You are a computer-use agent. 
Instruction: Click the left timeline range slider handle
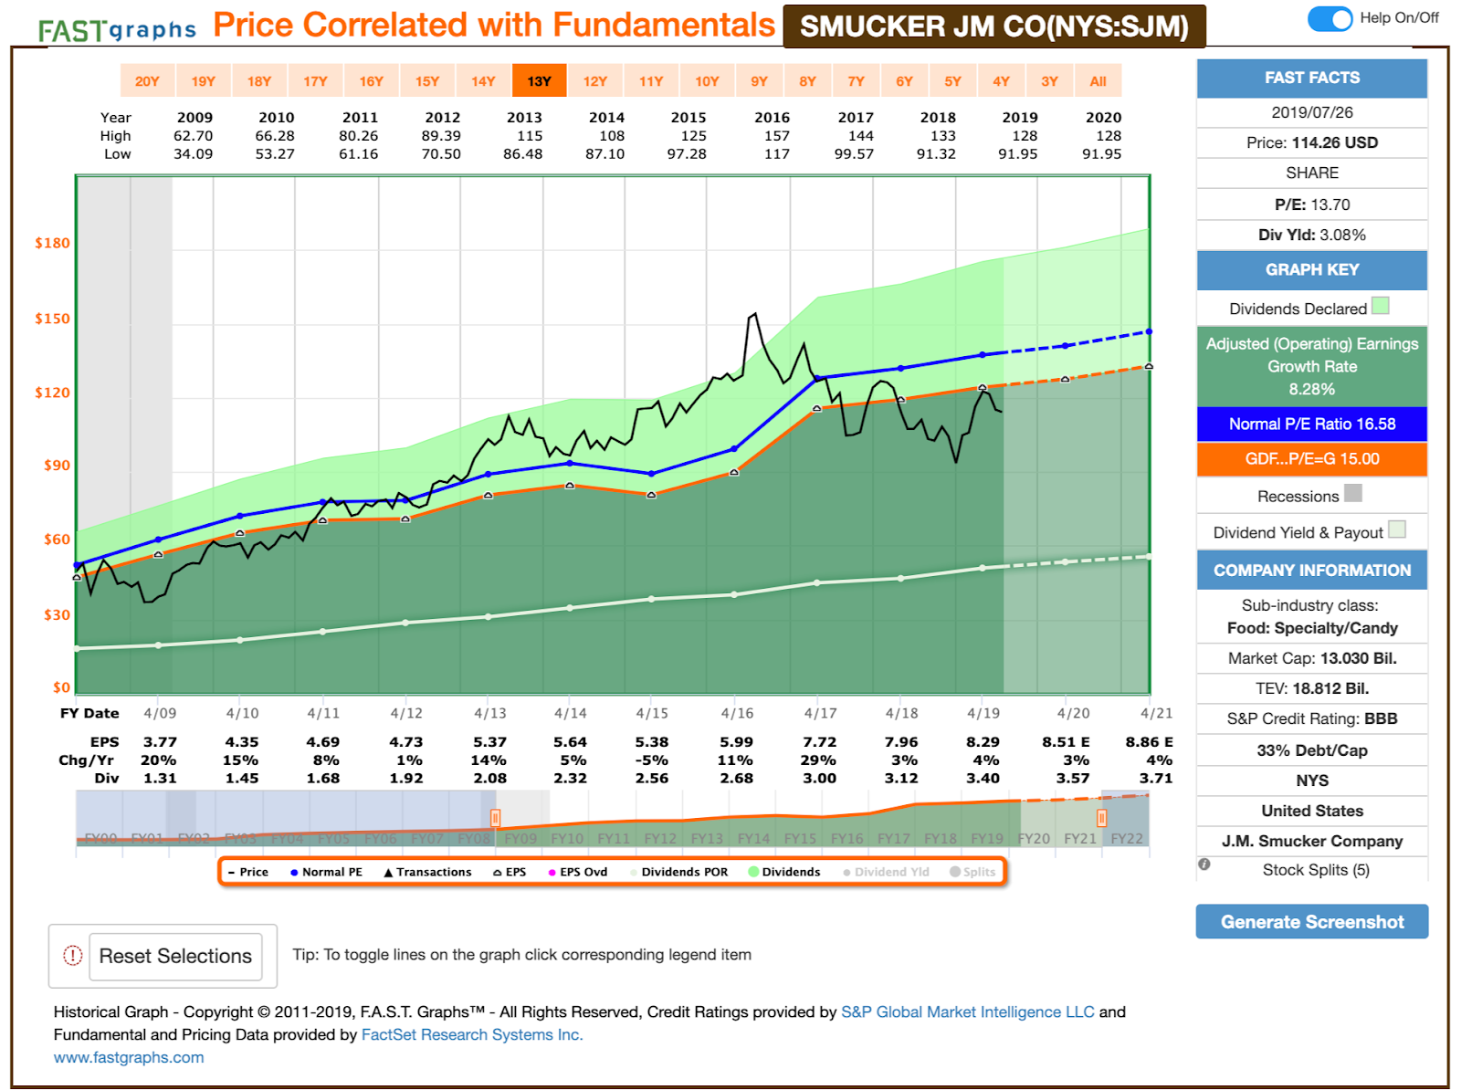(x=496, y=818)
